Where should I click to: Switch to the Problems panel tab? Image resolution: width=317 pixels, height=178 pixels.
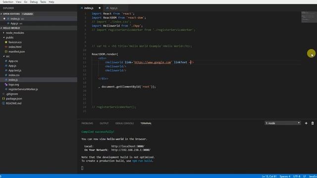87,123
